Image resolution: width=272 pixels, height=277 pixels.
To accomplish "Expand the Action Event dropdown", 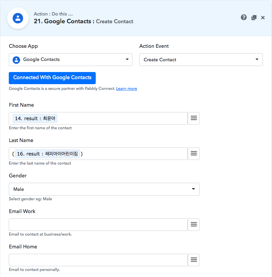I will (201, 60).
